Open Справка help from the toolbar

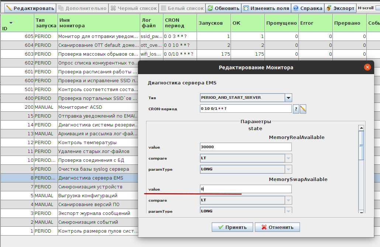coord(307,8)
